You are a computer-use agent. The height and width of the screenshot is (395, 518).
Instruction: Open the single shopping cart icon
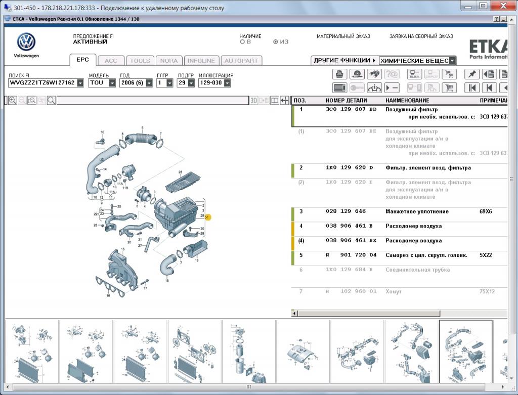point(449,88)
